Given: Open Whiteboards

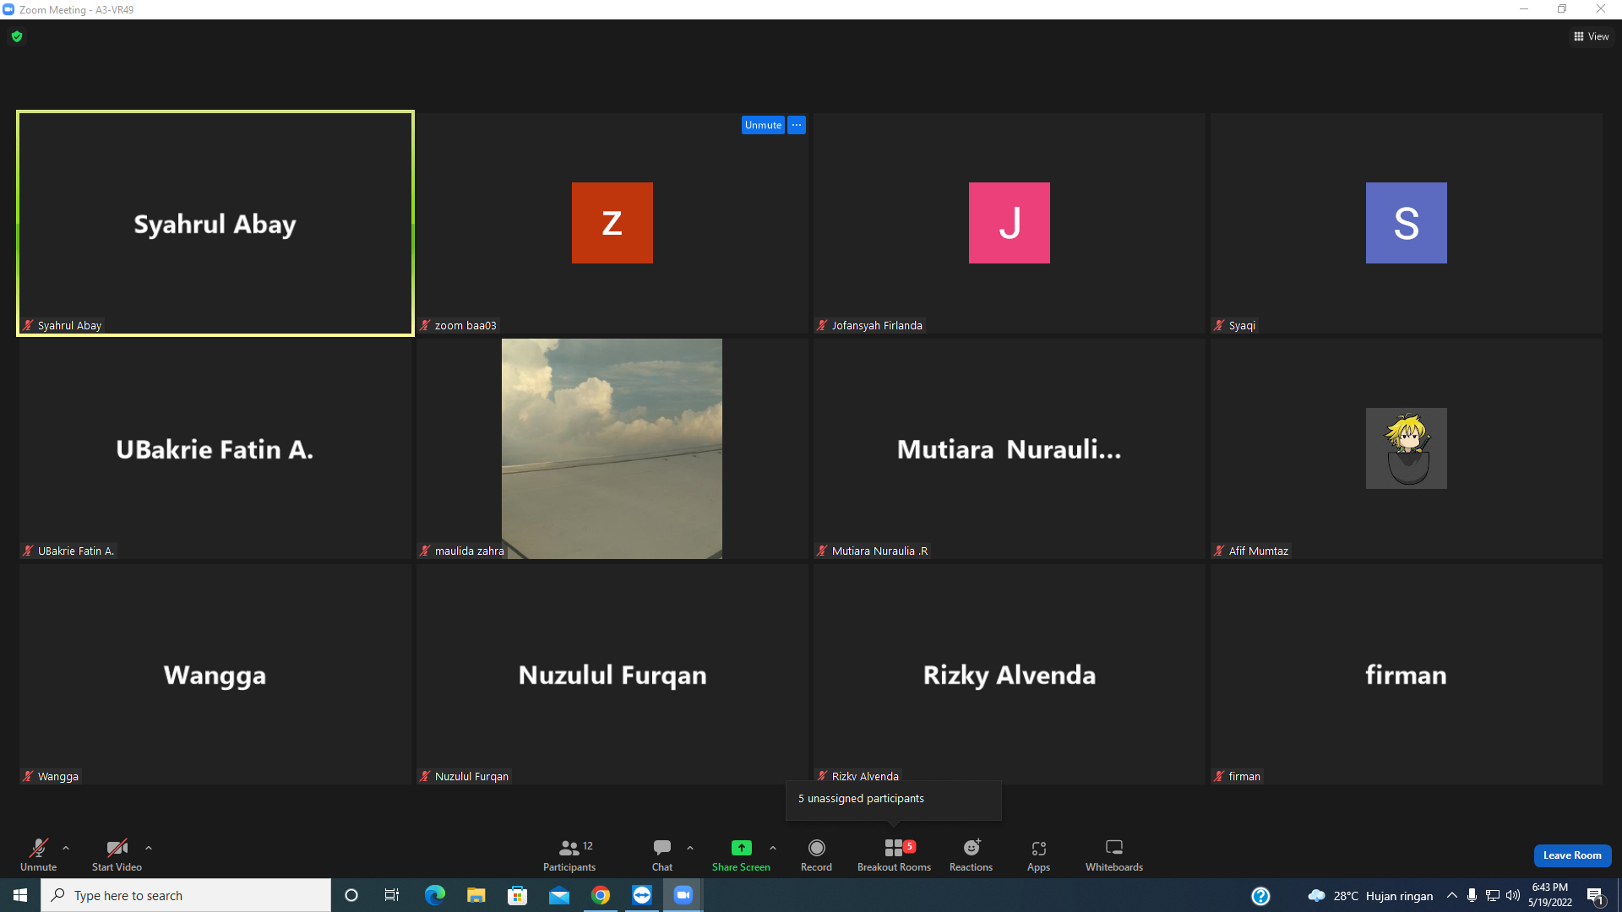Looking at the screenshot, I should (x=1114, y=854).
